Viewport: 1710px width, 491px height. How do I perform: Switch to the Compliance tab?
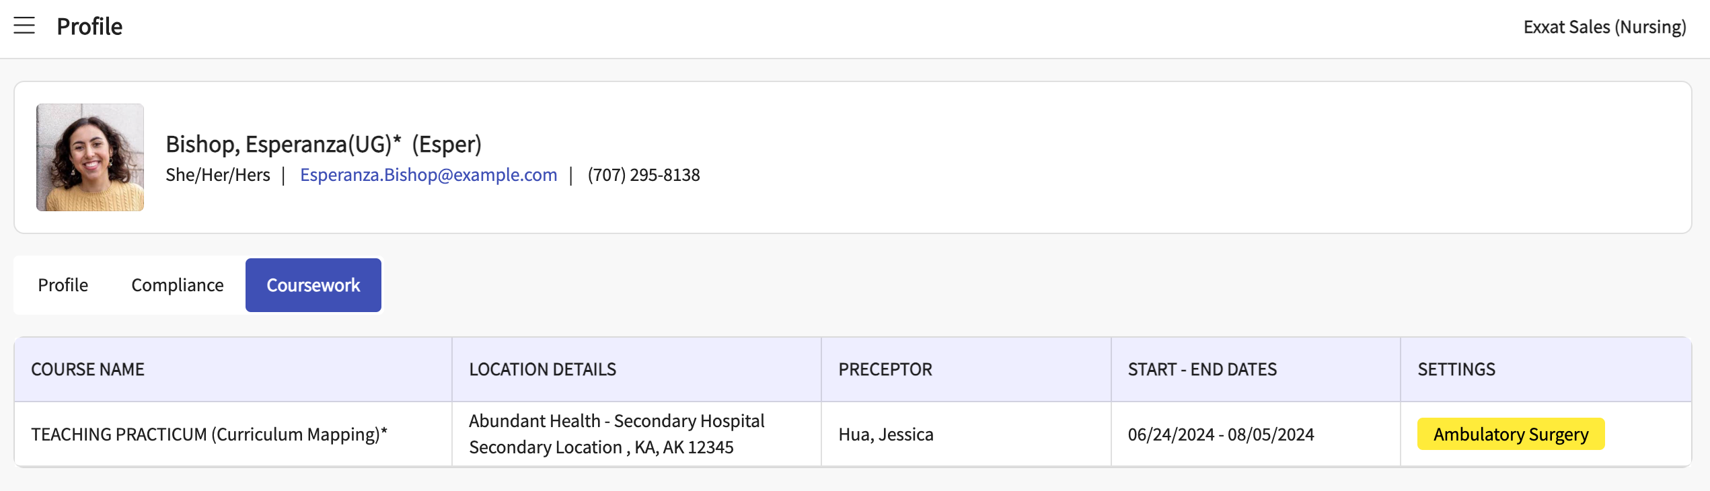[178, 285]
